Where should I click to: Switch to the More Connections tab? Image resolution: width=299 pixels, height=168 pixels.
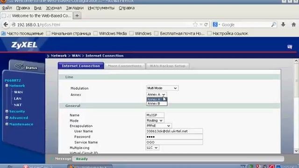[x=125, y=66]
